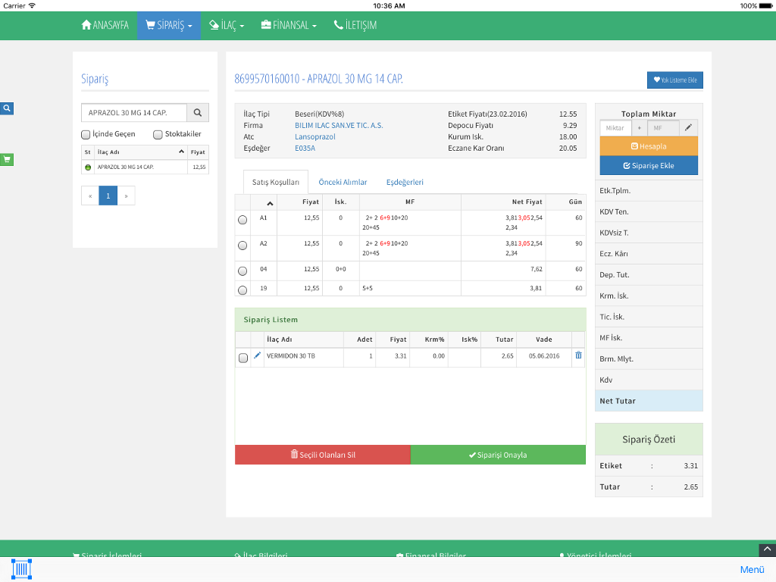Click the Yok Listeme Ekle button

675,80
